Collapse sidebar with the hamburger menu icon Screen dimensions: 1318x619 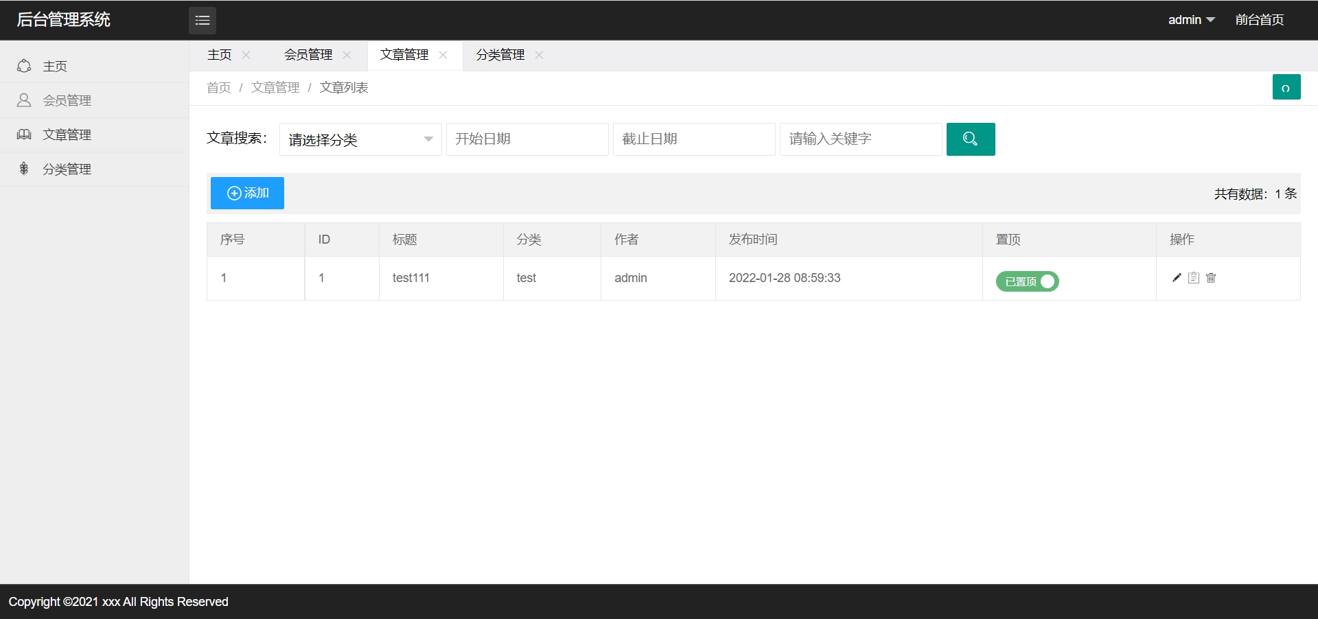coord(203,21)
